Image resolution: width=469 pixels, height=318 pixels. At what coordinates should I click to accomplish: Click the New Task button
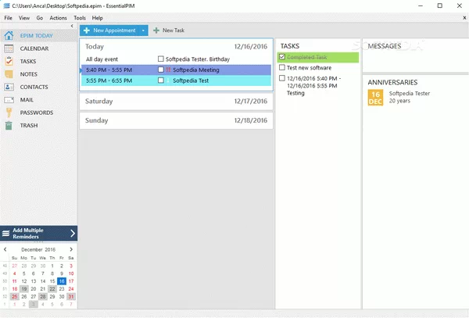pyautogui.click(x=169, y=30)
